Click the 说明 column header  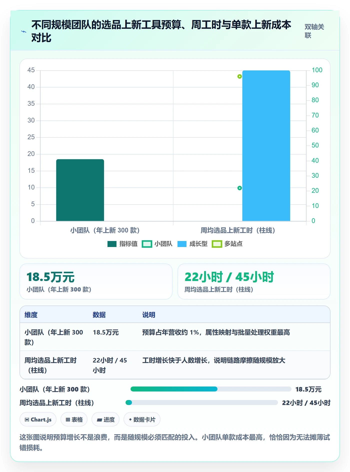[149, 315]
